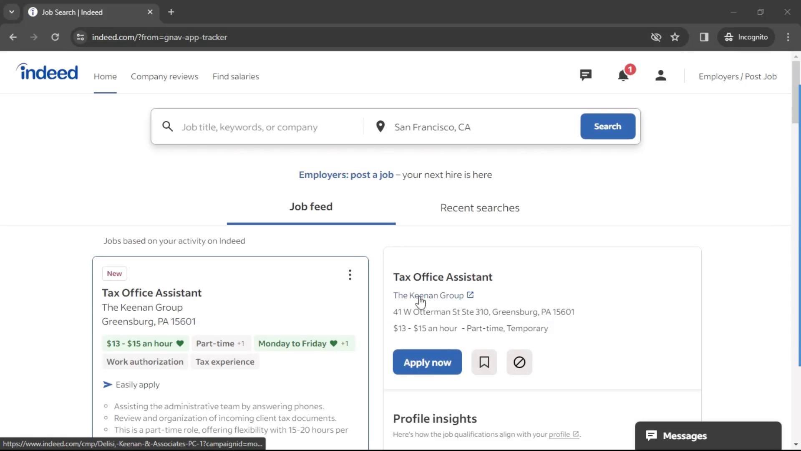
Task: Click the three-dot more options icon
Action: pos(350,274)
